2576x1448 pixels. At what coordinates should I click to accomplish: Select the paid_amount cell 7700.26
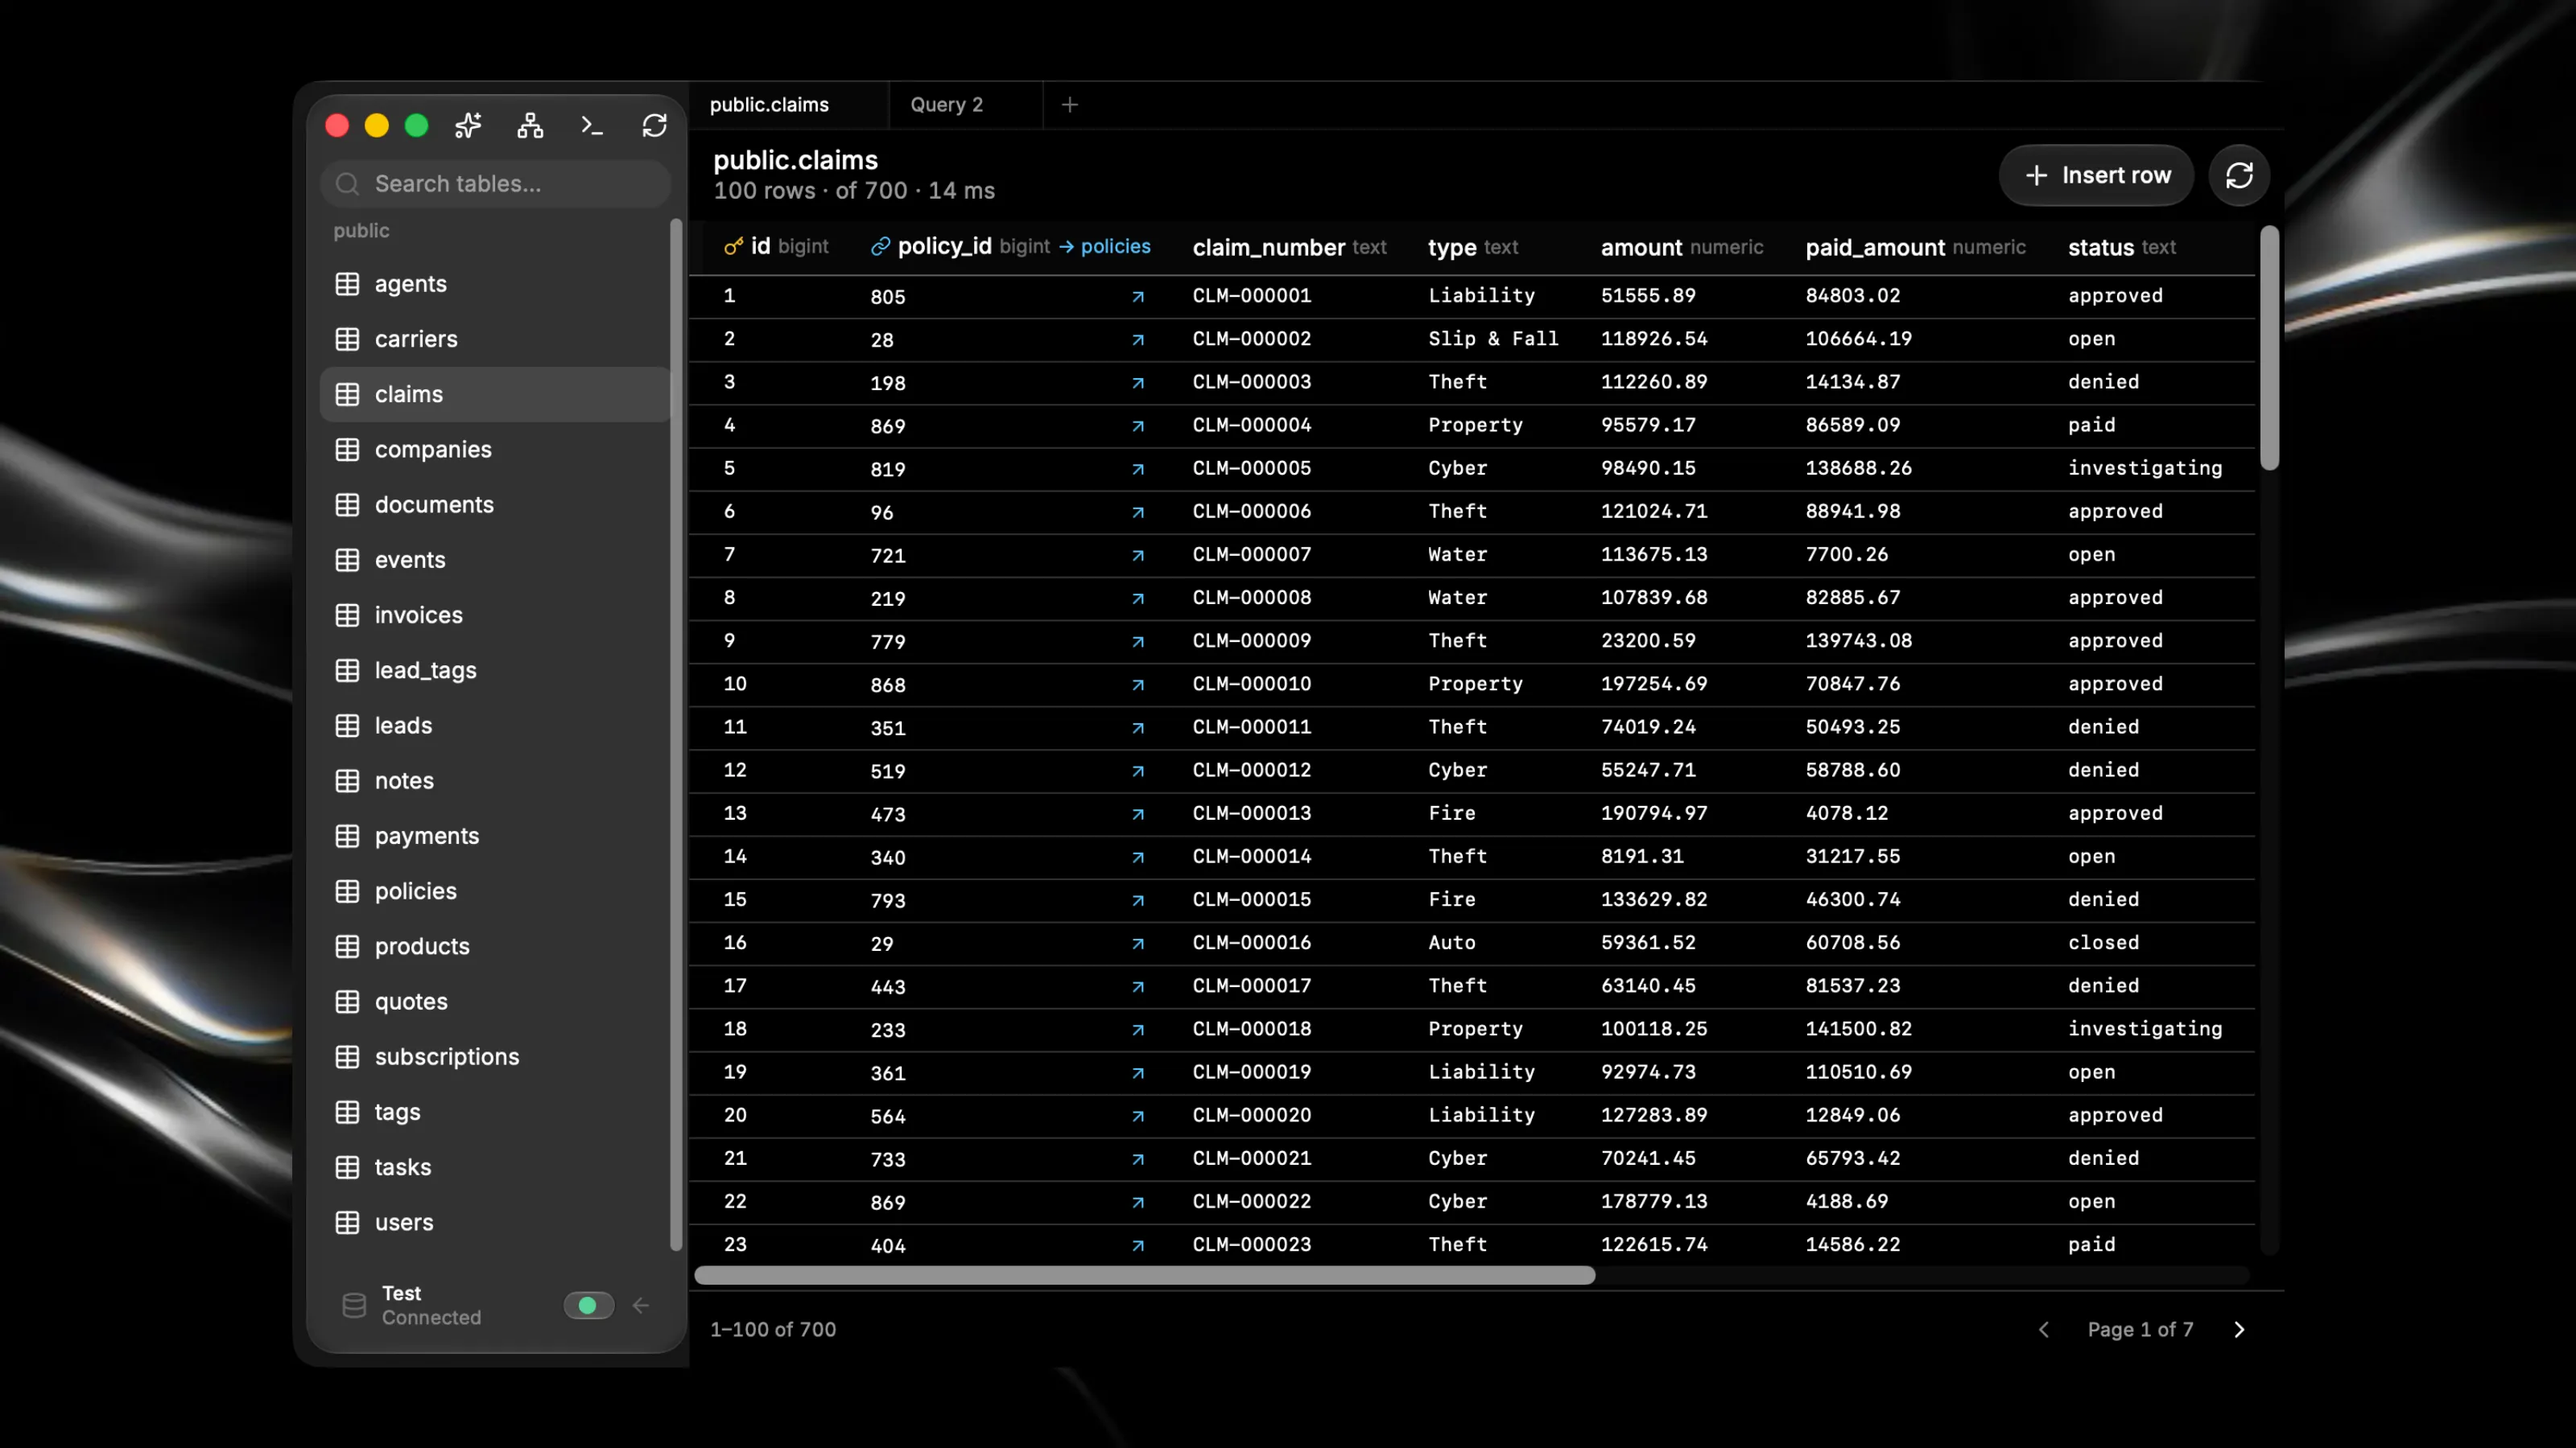pos(1846,554)
